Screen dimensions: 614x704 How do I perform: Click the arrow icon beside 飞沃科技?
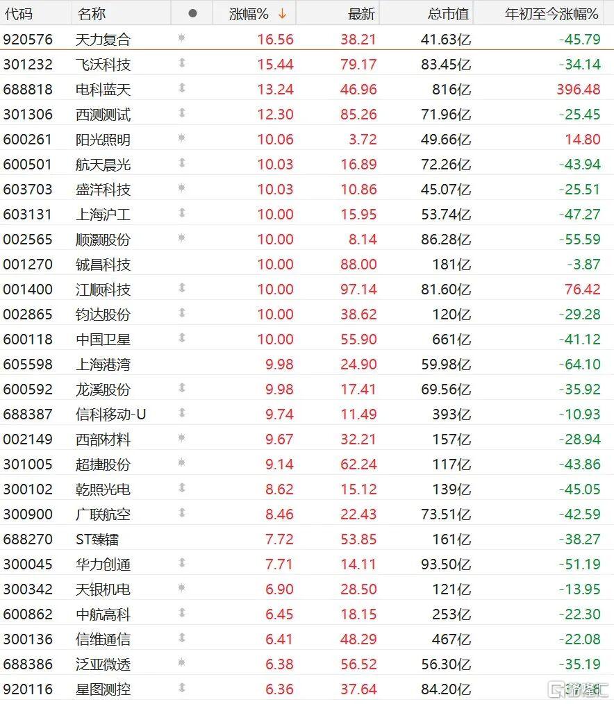coord(182,63)
